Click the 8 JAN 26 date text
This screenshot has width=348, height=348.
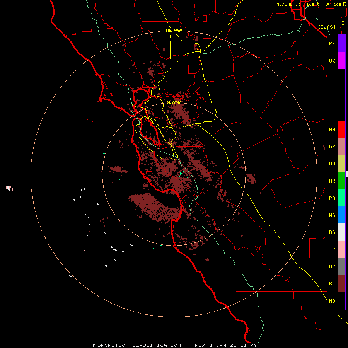(222, 345)
